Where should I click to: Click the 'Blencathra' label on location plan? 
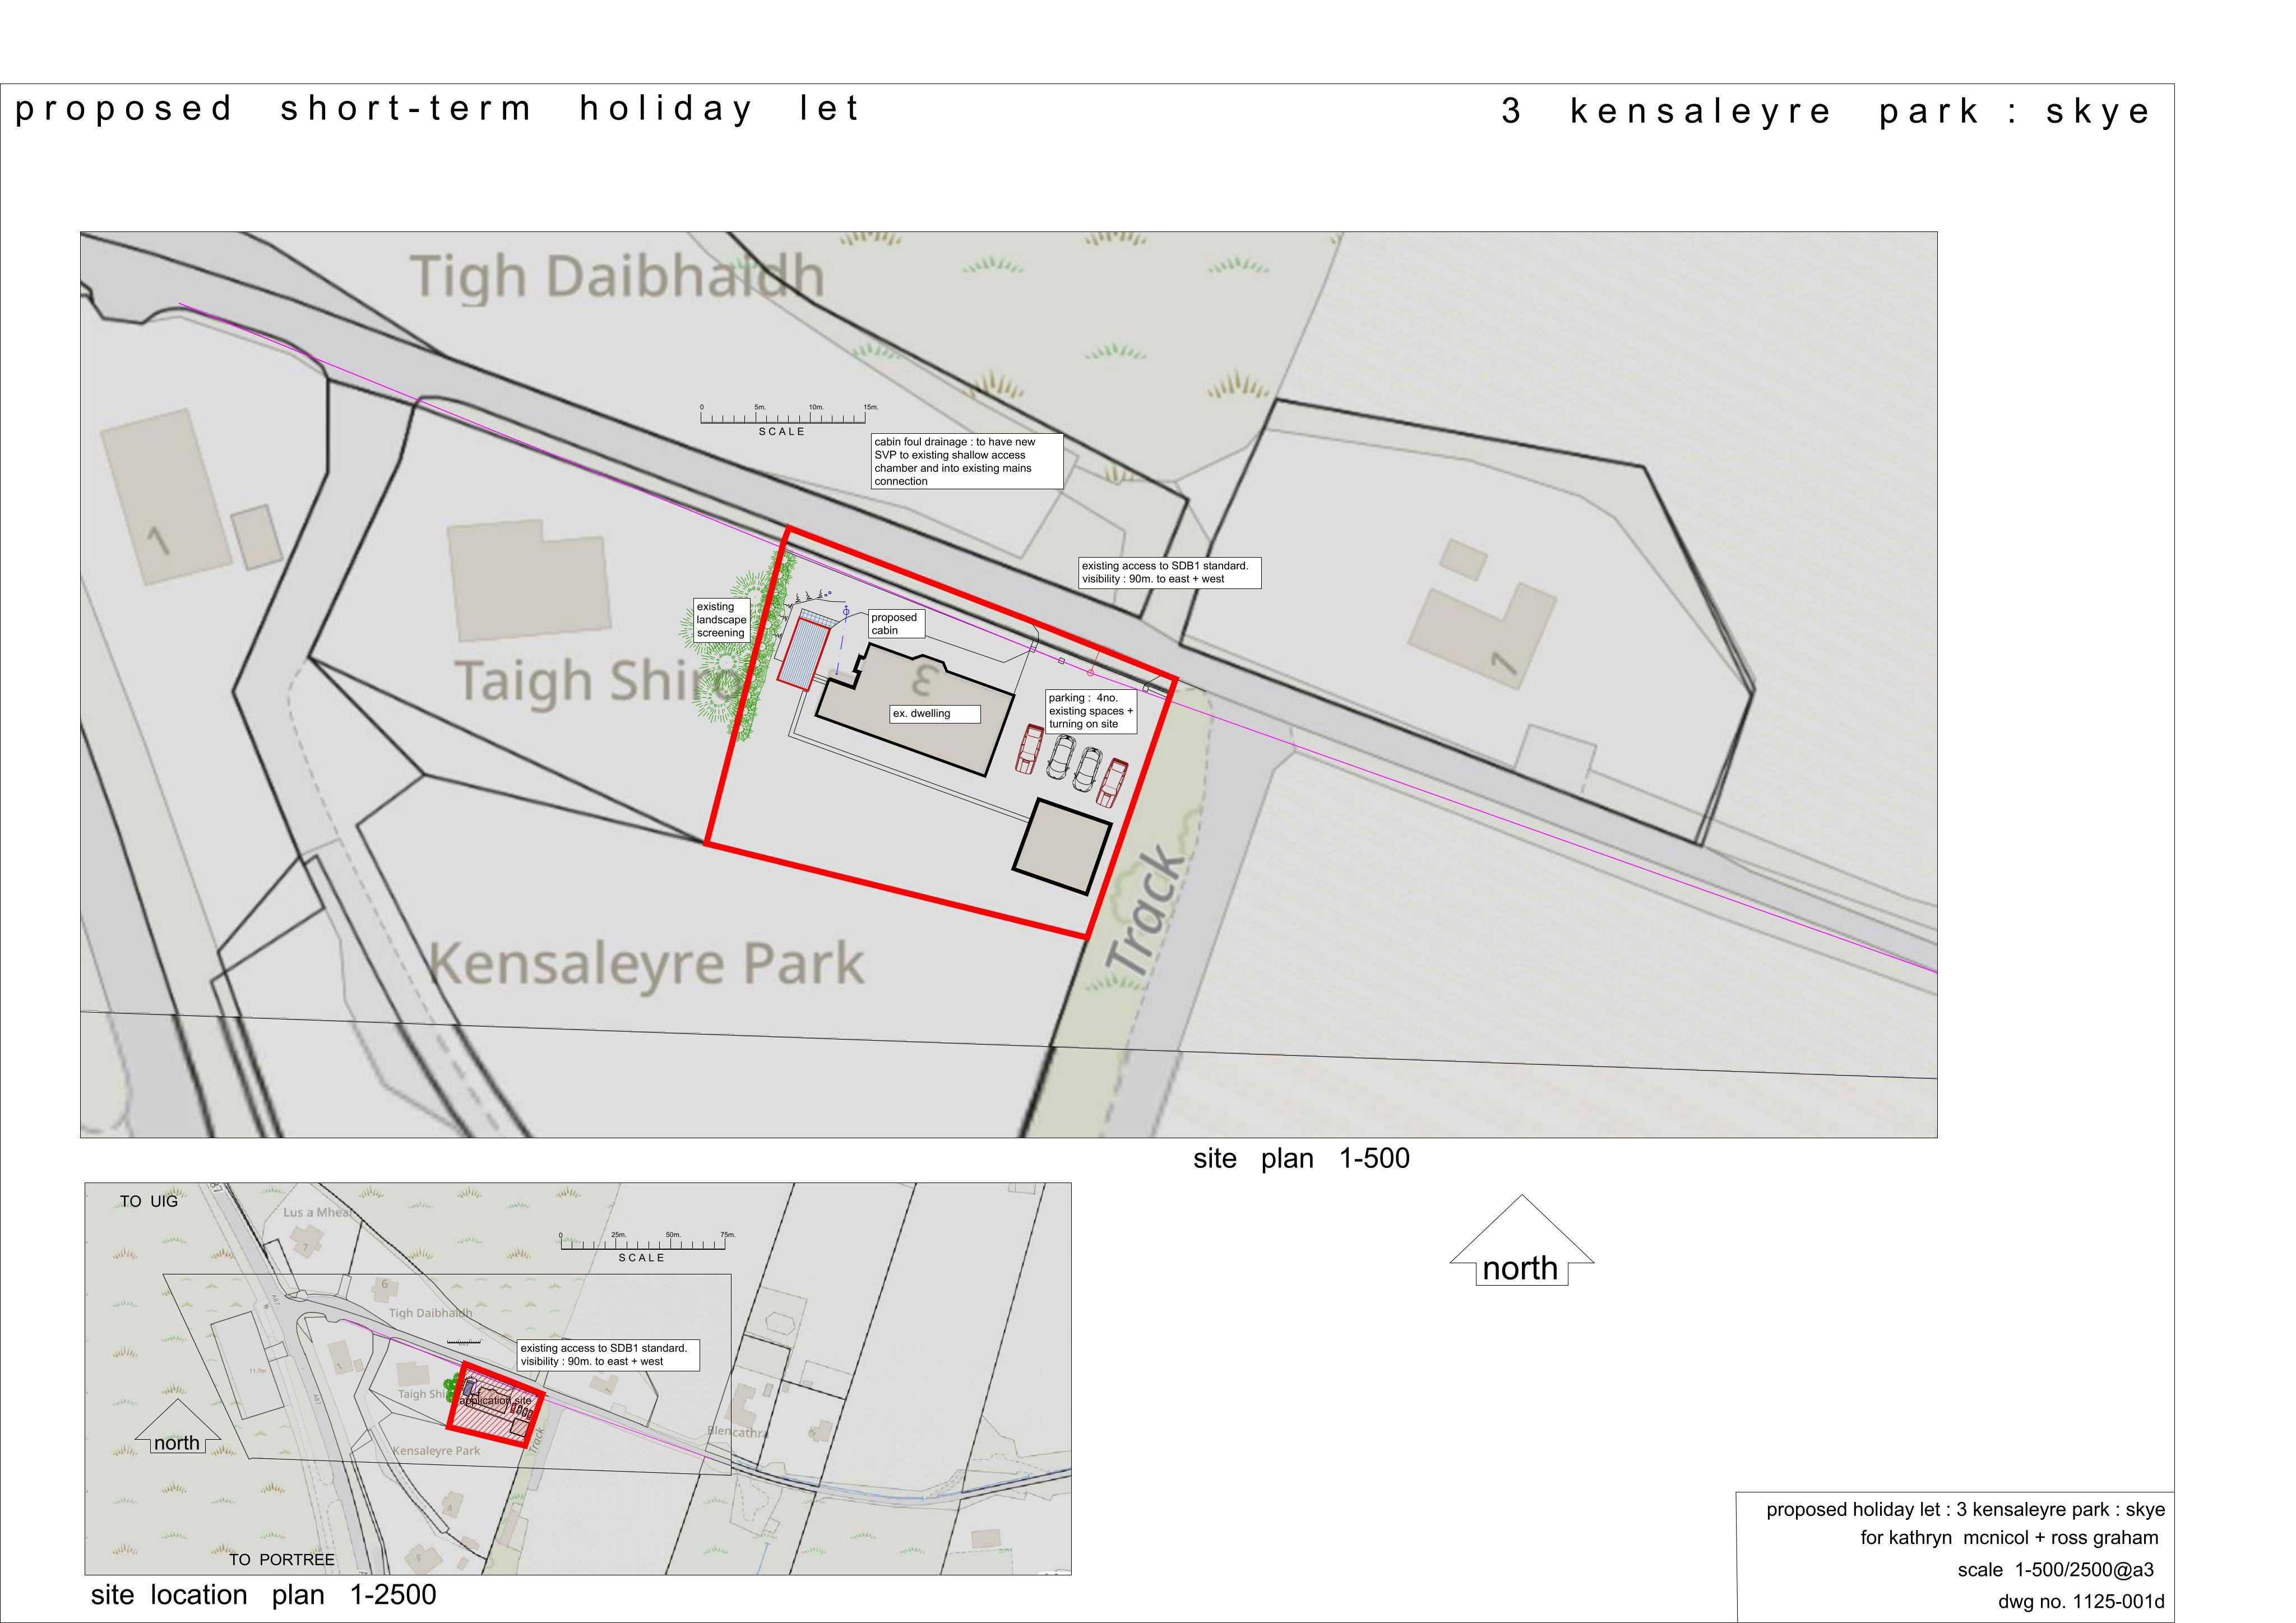[738, 1432]
